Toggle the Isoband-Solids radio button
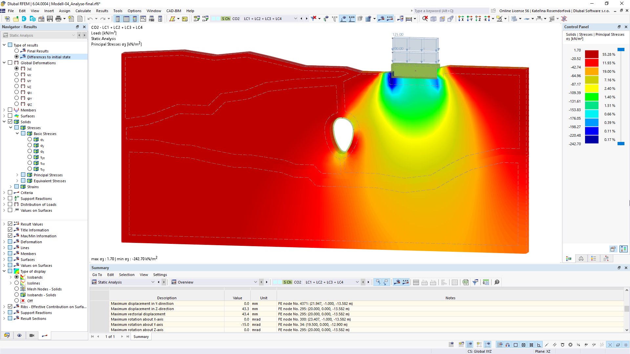This screenshot has width=630, height=354. pyautogui.click(x=17, y=294)
